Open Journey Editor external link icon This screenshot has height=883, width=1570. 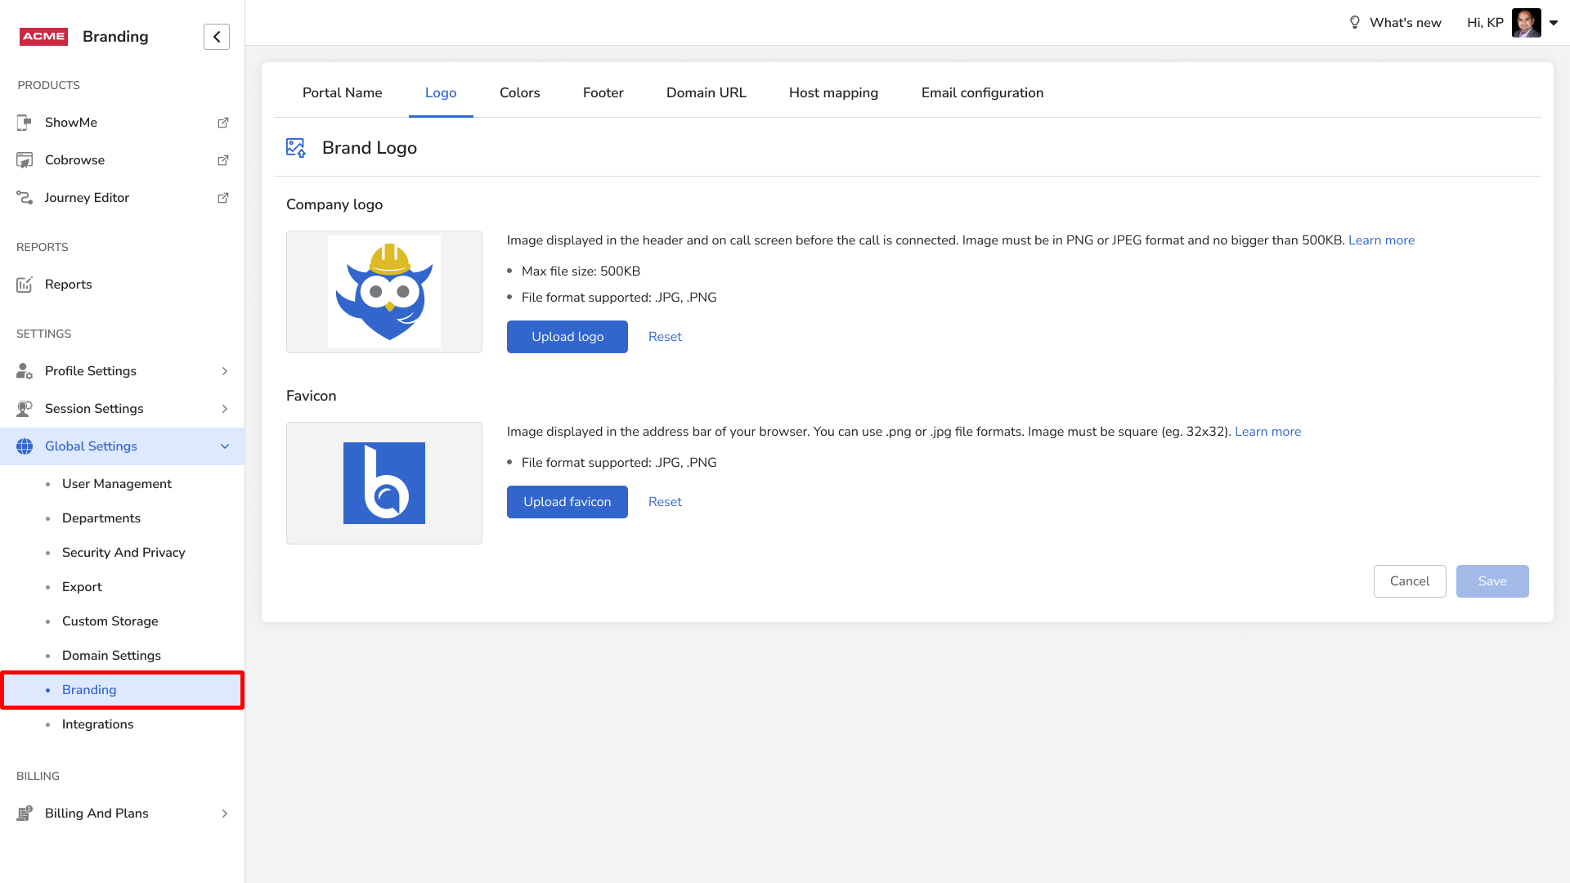pos(222,198)
